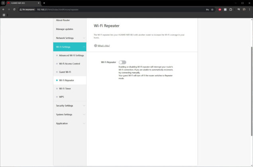Open the tab search dropdown icon
The image size is (253, 167).
point(3,3)
